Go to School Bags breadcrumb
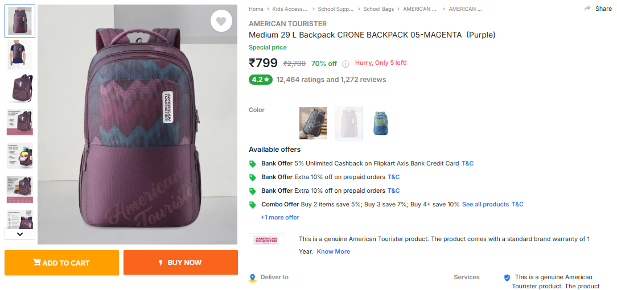The width and height of the screenshot is (617, 290). [380, 9]
